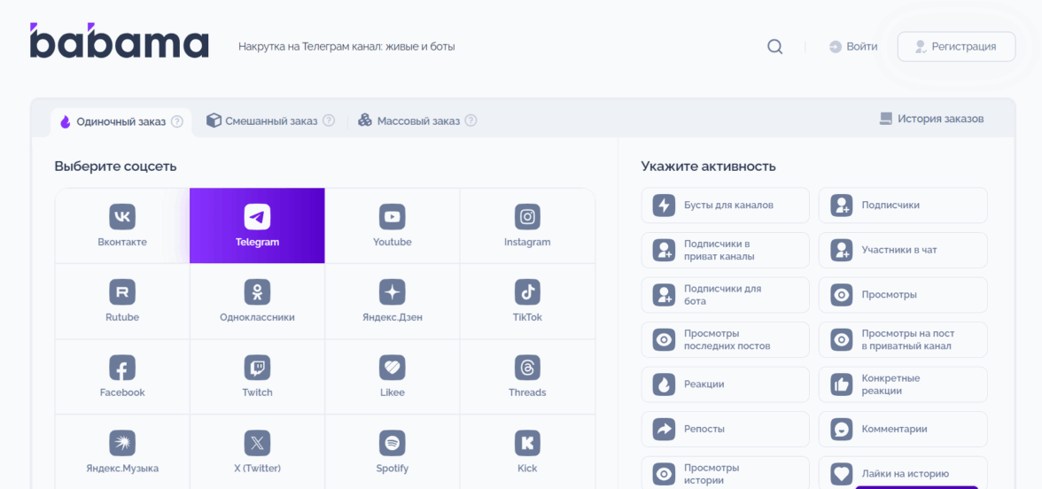Click help icon next to Массовый заказ
1042x489 pixels.
[x=470, y=120]
